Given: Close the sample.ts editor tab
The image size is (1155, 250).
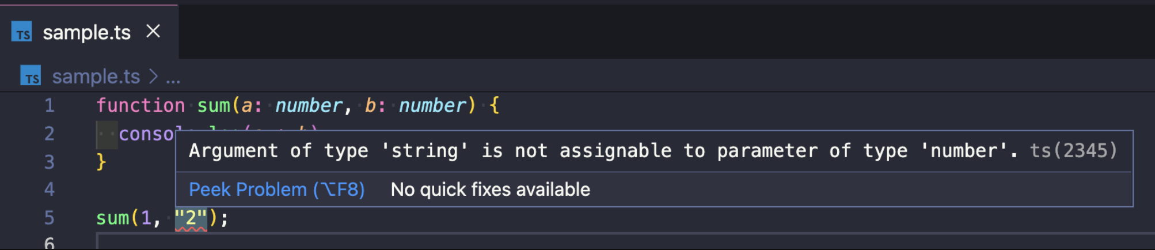Looking at the screenshot, I should tap(153, 31).
